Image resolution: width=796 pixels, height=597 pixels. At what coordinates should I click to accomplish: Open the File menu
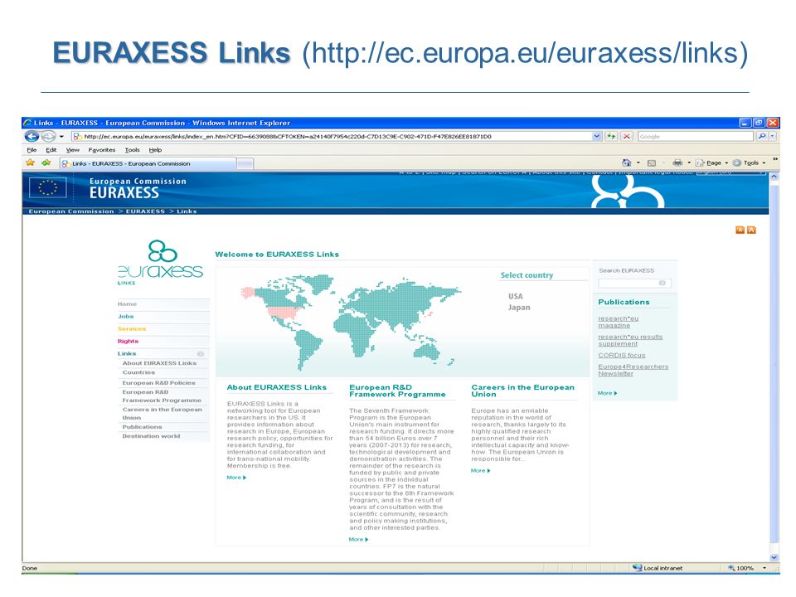[x=32, y=150]
